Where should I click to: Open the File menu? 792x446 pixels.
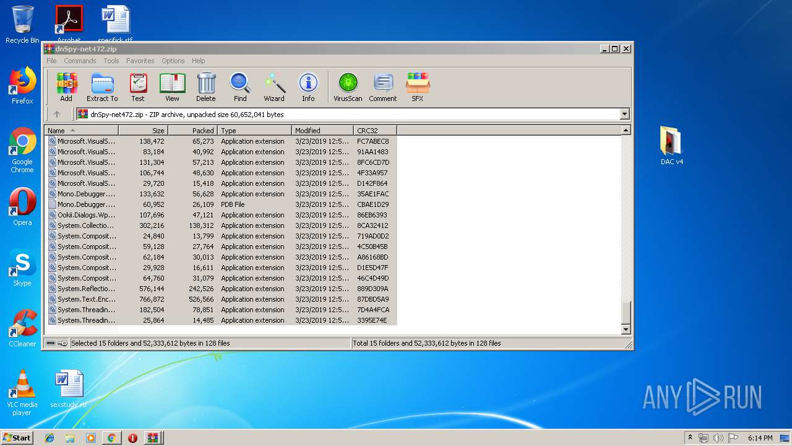(51, 61)
